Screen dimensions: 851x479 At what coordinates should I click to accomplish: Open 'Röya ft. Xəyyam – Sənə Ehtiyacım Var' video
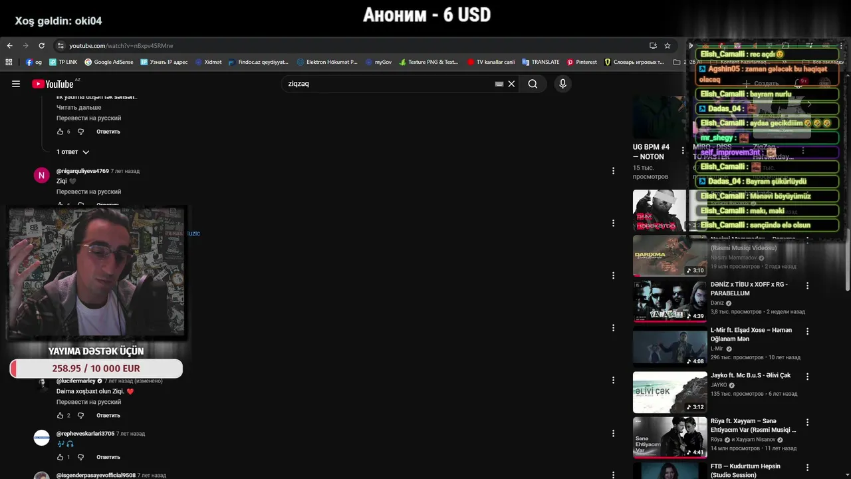coord(753,425)
